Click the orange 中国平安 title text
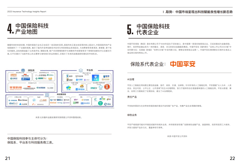 pyautogui.click(x=183, y=64)
